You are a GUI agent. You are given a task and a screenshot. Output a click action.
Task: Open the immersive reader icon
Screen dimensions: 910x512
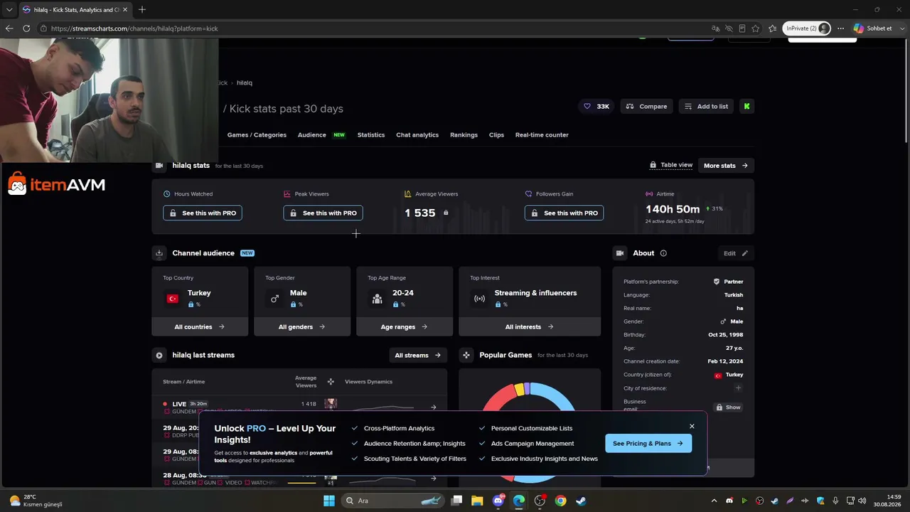(x=742, y=28)
